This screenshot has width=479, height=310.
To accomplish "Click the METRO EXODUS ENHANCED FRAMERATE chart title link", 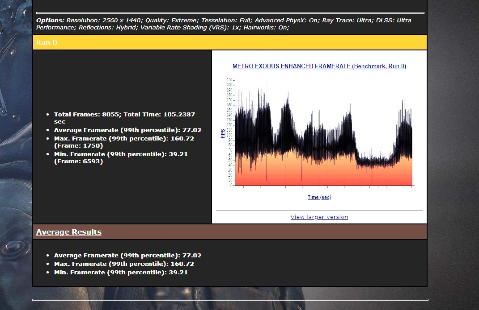I will (x=319, y=66).
